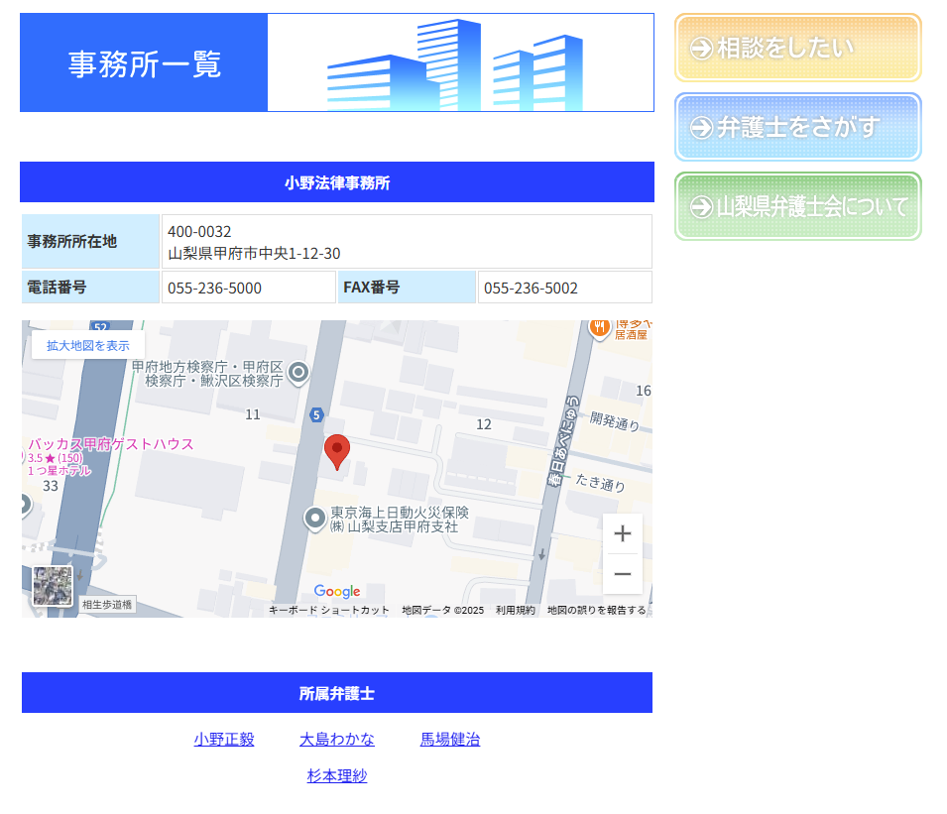Click the 弁護士をさがす button
The height and width of the screenshot is (814, 947).
(798, 127)
